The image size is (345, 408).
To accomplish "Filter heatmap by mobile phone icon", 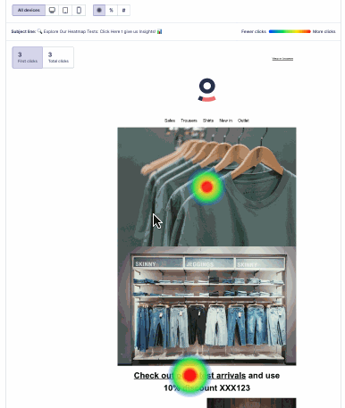I will click(x=79, y=10).
